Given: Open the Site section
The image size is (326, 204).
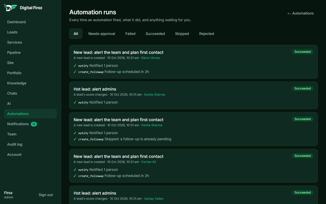Looking at the screenshot, I should tap(30, 63).
